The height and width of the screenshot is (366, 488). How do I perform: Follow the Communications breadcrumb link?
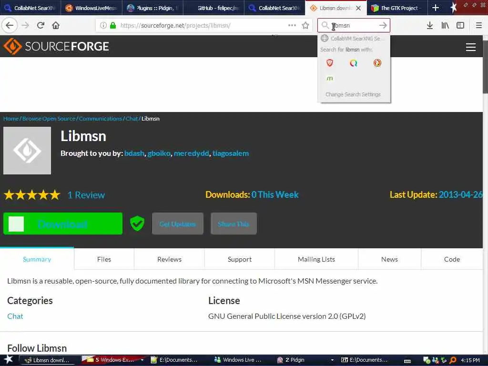pyautogui.click(x=100, y=119)
